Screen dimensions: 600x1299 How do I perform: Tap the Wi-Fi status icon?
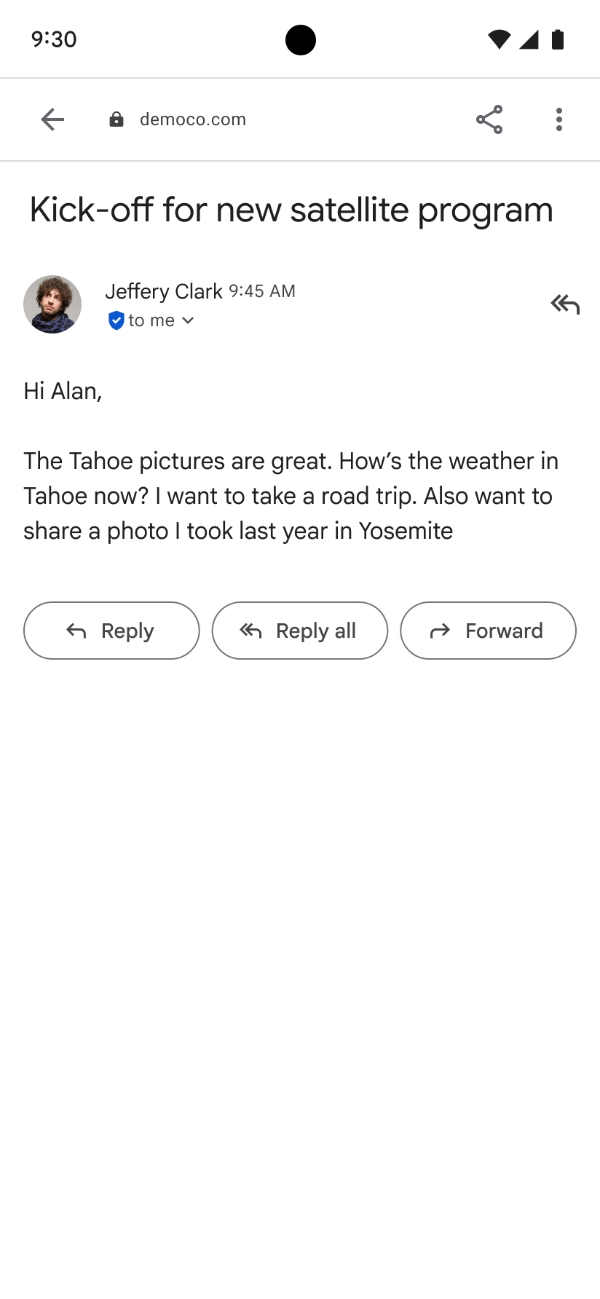coord(499,40)
